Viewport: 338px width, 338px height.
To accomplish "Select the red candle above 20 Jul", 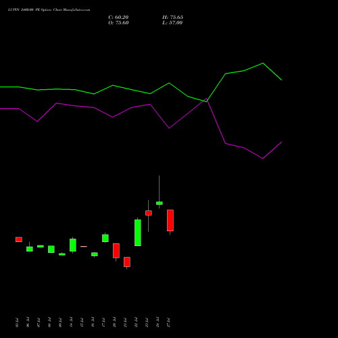I will coord(116,251).
